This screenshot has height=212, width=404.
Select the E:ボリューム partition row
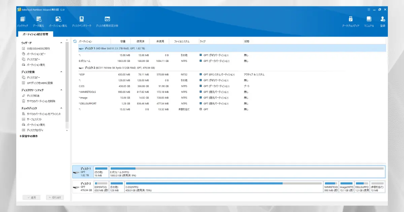click(232, 61)
